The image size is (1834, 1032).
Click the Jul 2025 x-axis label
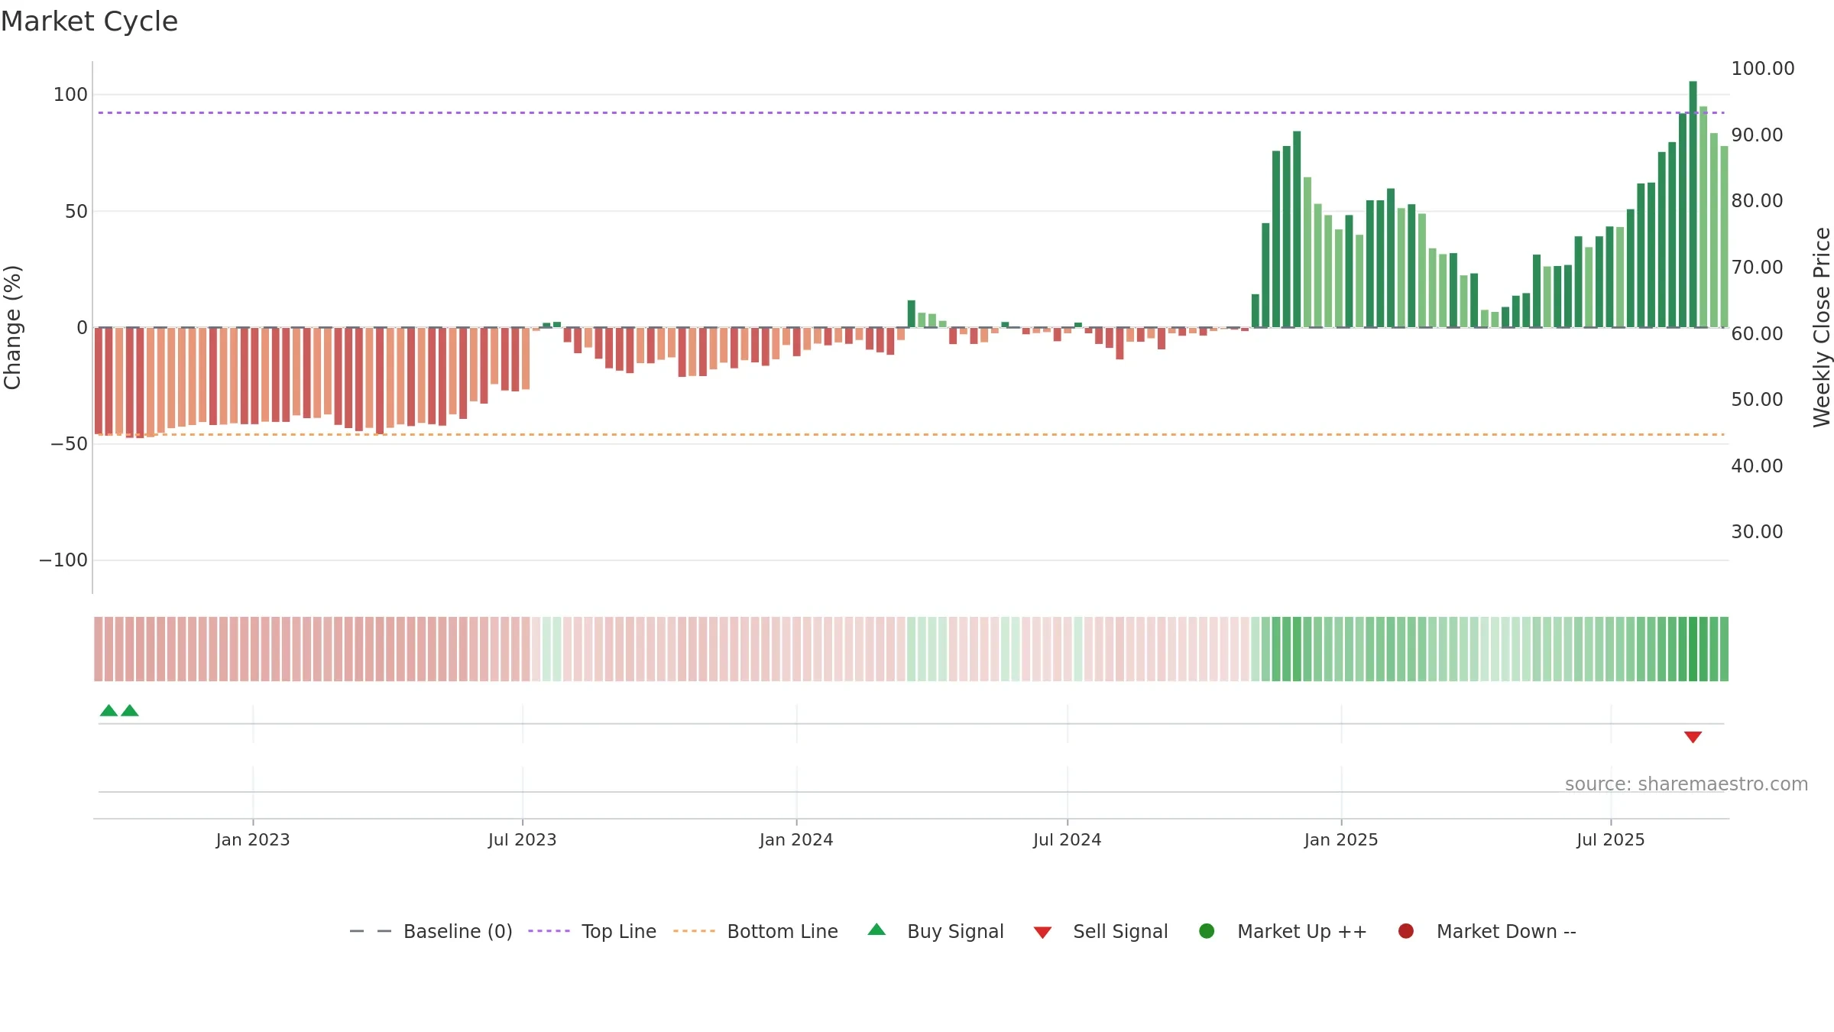point(1611,840)
